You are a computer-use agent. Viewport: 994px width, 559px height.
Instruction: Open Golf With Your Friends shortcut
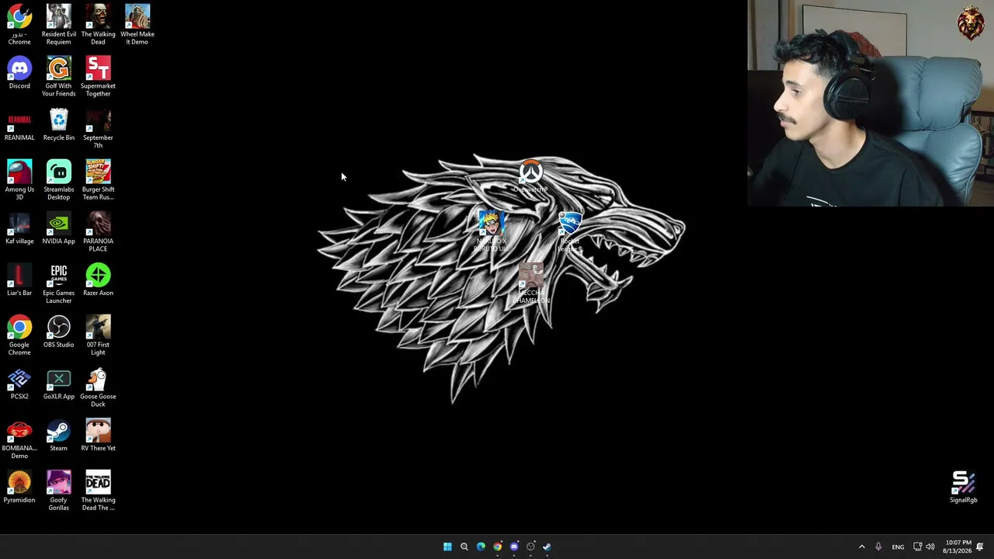pos(59,76)
